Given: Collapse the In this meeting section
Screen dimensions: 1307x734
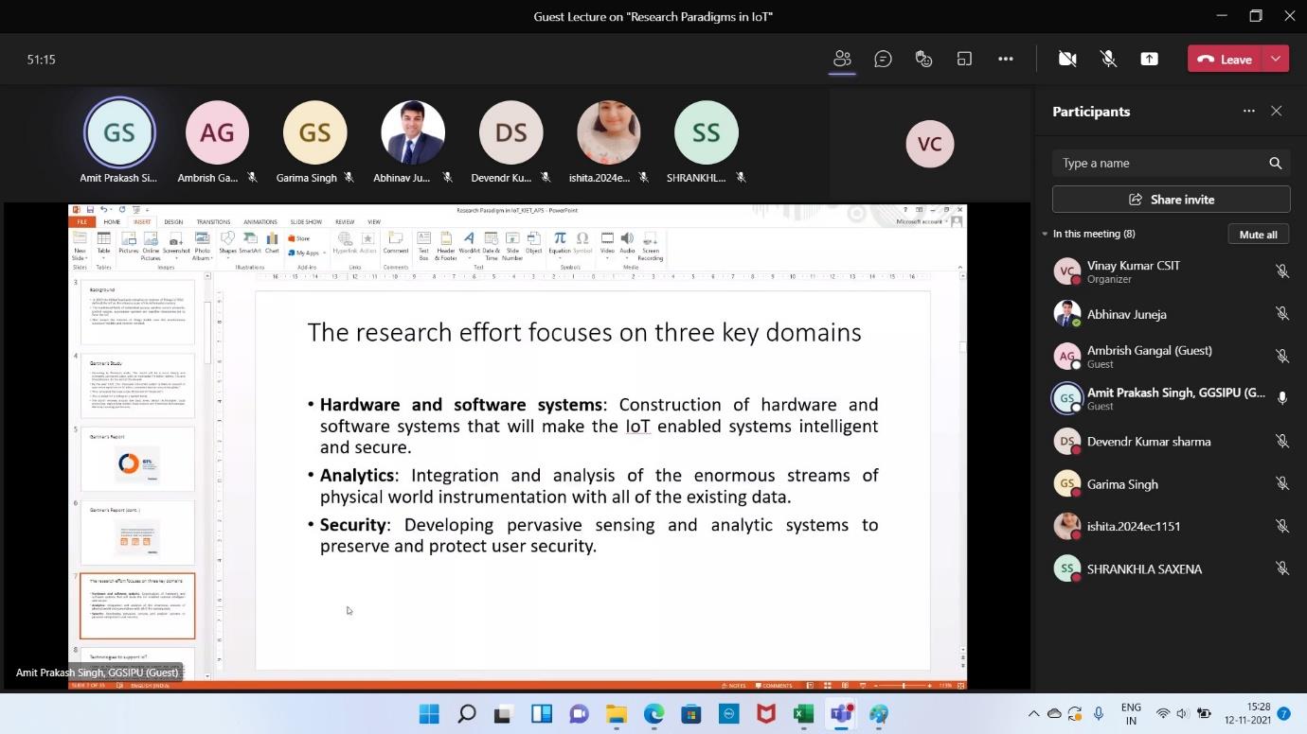Looking at the screenshot, I should (1046, 234).
